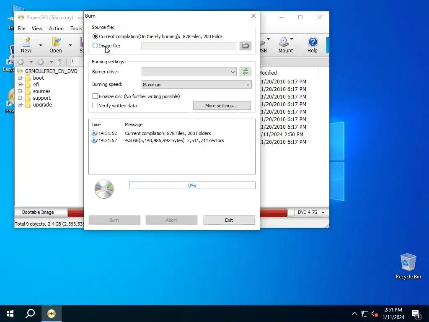
Task: Click the New toolbar icon in PowerISO
Action: pos(26,45)
